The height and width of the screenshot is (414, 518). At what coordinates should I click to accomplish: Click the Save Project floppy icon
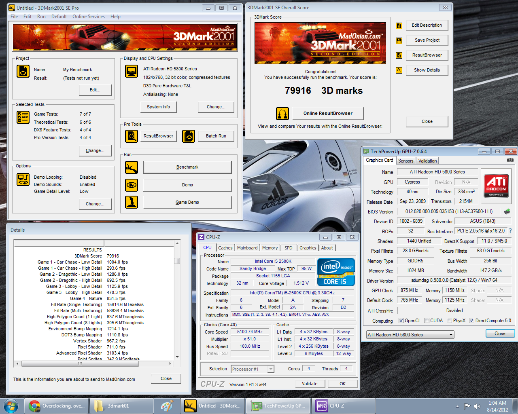[x=399, y=41]
